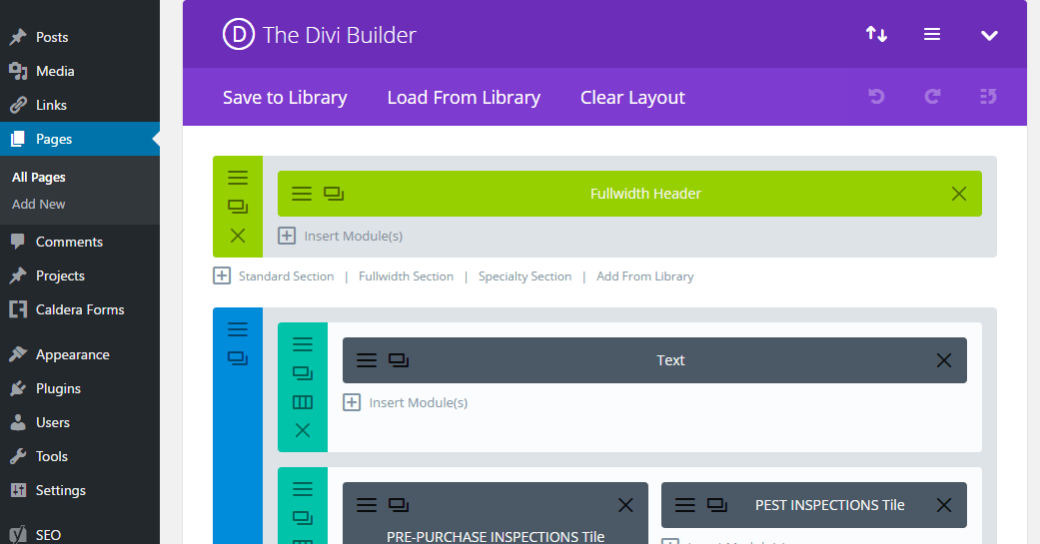Duplicate the tiles row
This screenshot has height=544, width=1040.
(x=303, y=517)
